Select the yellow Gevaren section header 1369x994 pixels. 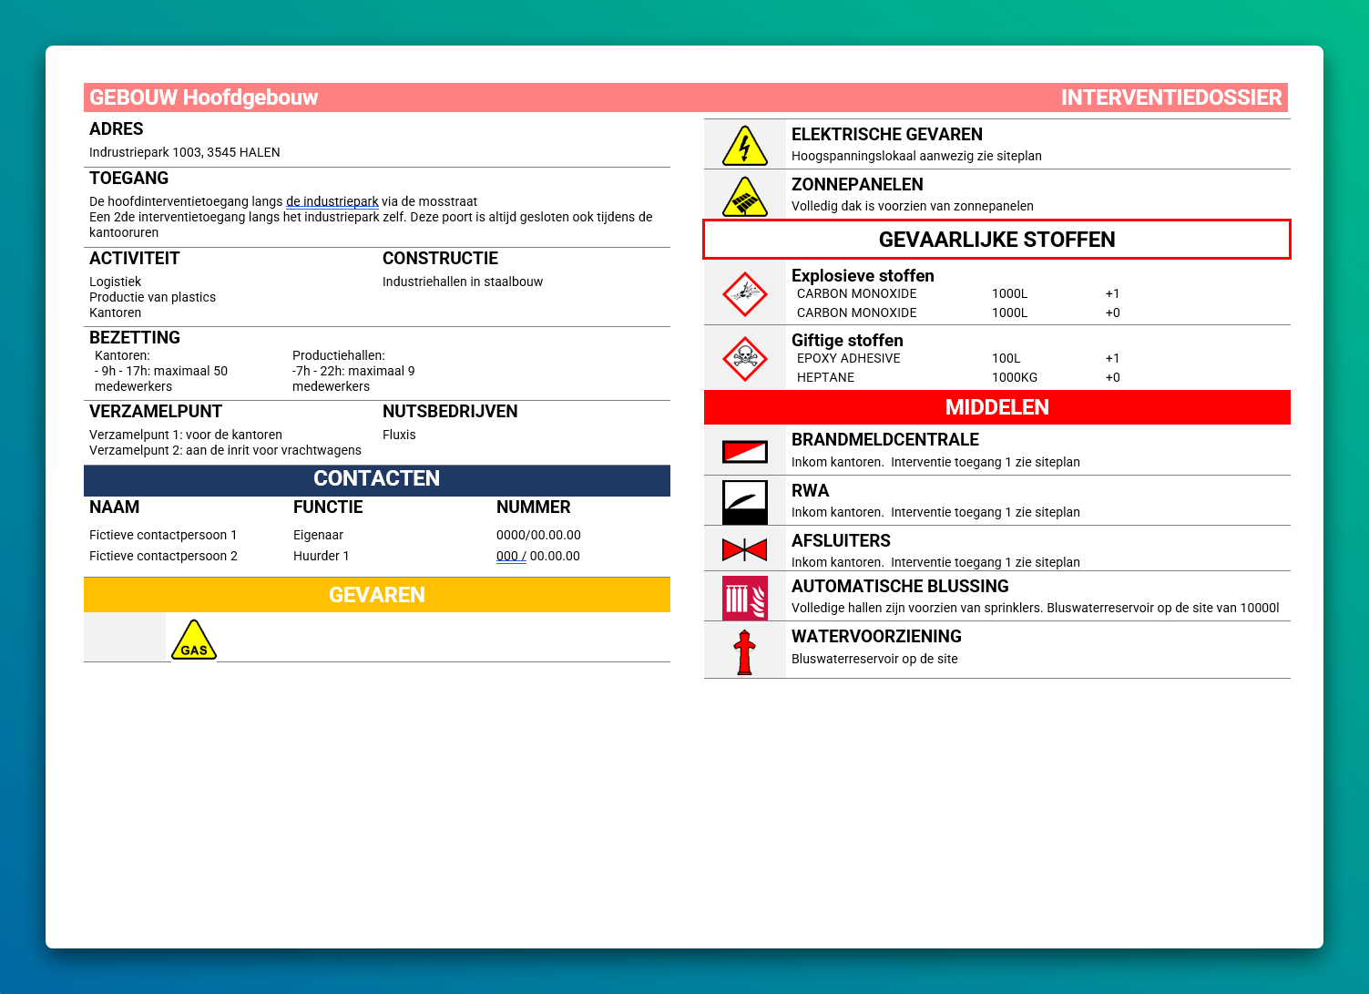(376, 595)
